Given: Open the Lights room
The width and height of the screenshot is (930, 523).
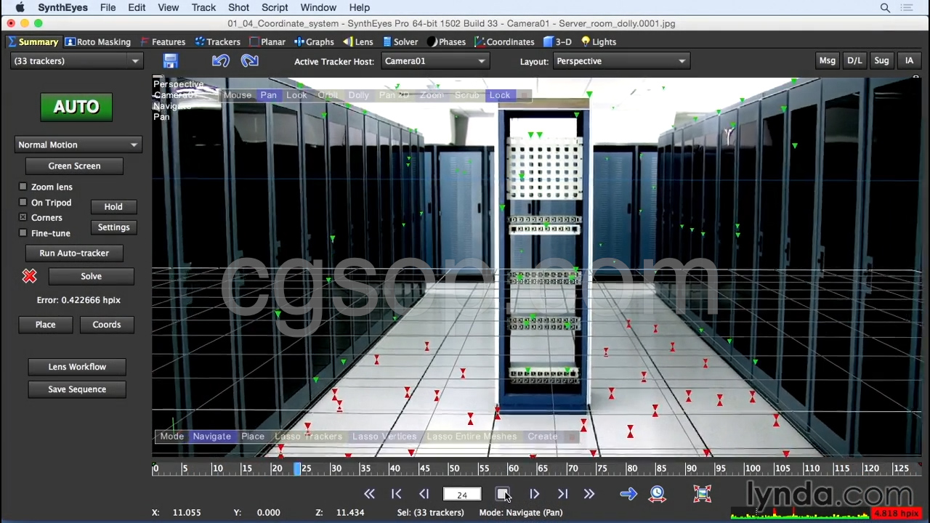Looking at the screenshot, I should coord(598,42).
